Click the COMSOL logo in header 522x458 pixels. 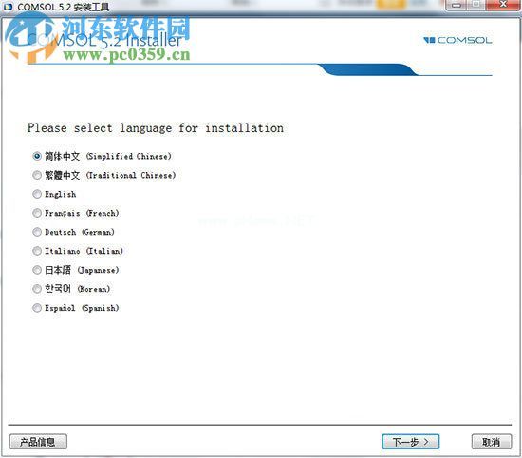457,40
